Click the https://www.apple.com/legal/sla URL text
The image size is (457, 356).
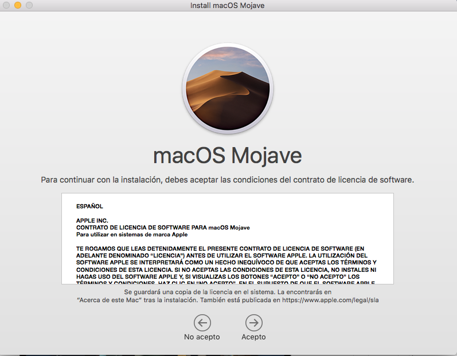pyautogui.click(x=330, y=300)
